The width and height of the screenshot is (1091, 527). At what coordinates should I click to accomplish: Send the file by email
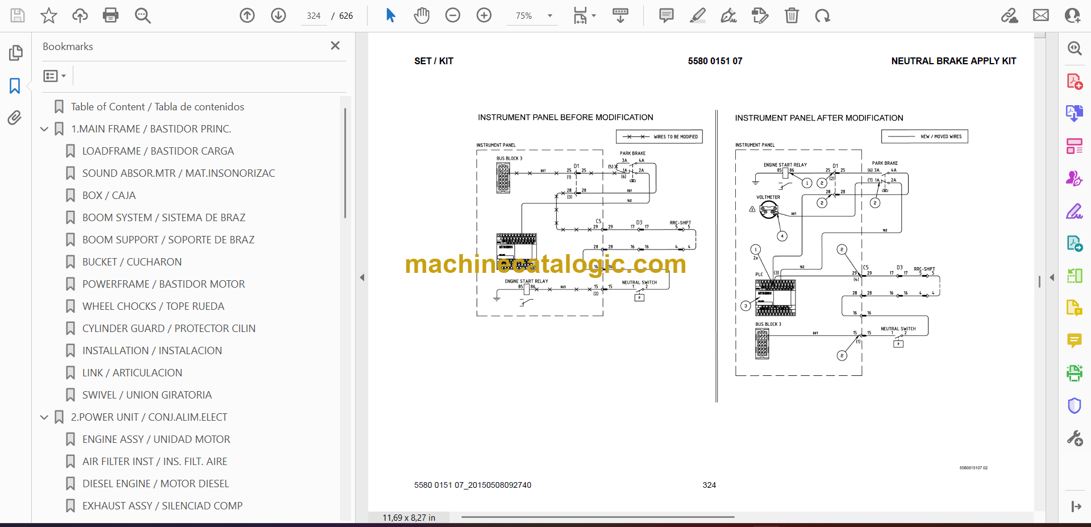[1041, 15]
